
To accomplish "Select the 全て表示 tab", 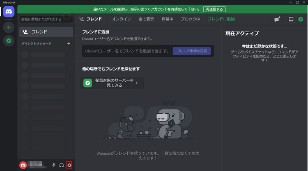I will coord(146,19).
